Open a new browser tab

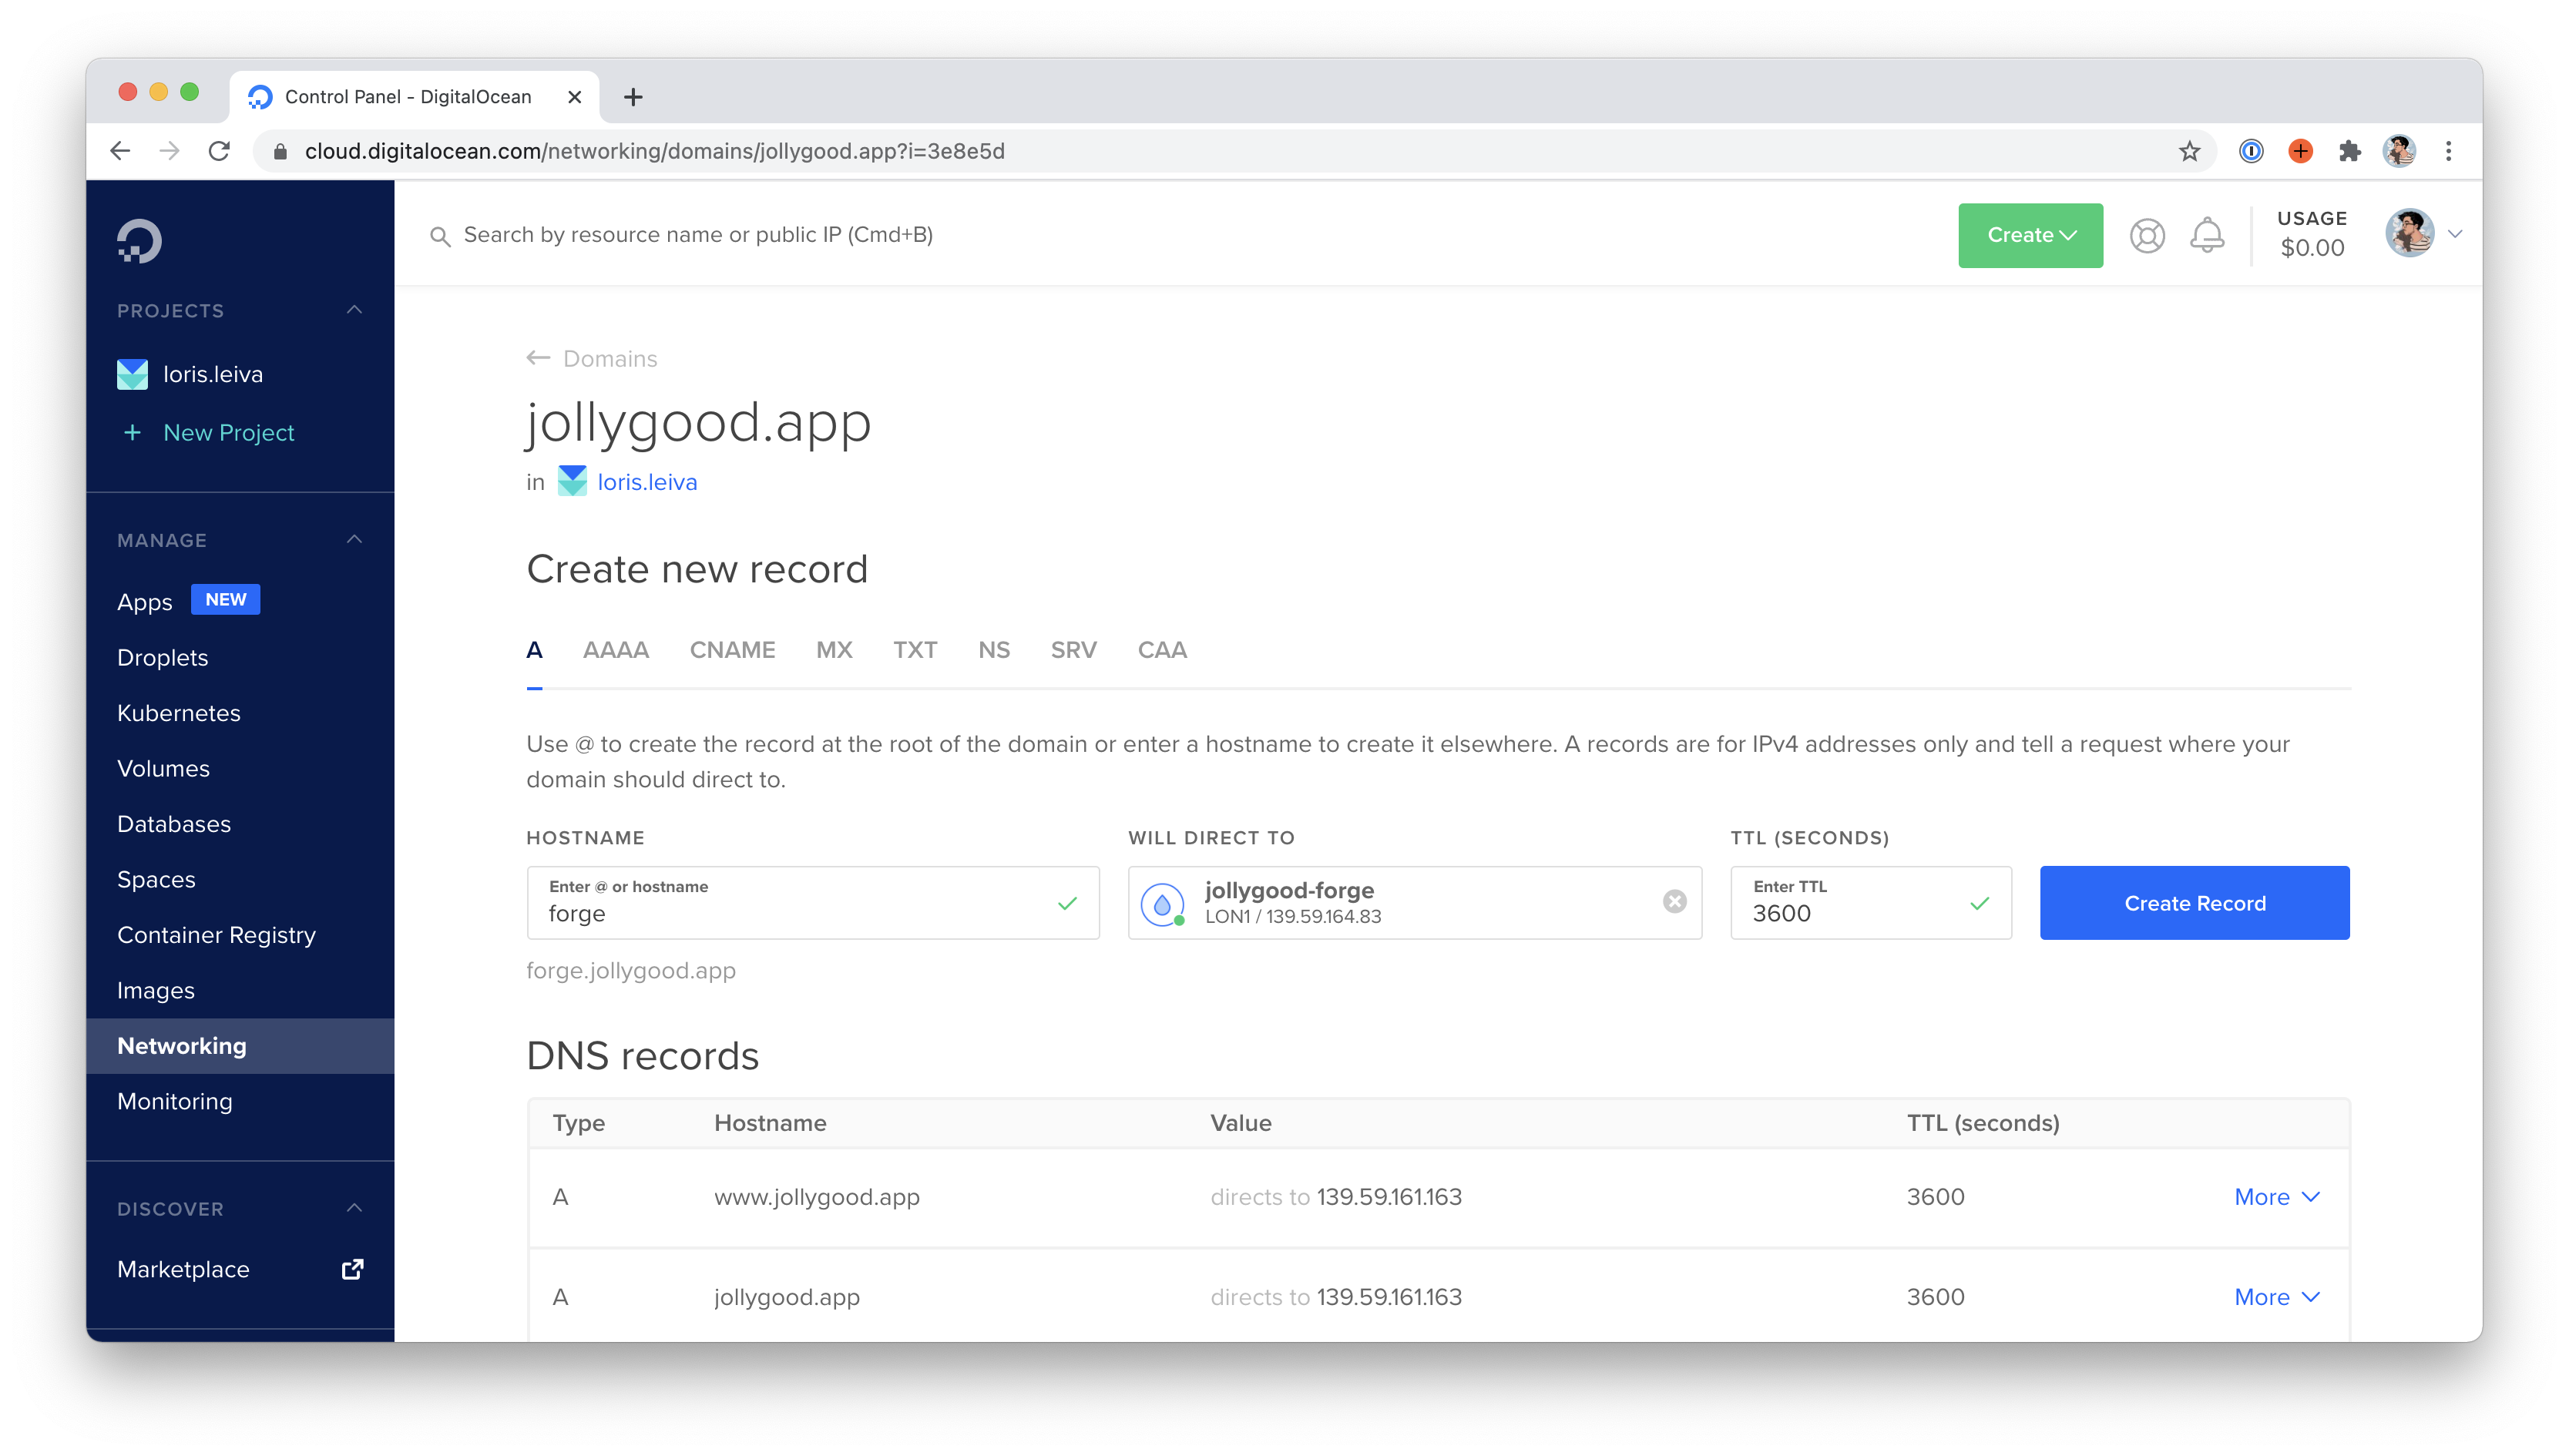pos(633,97)
